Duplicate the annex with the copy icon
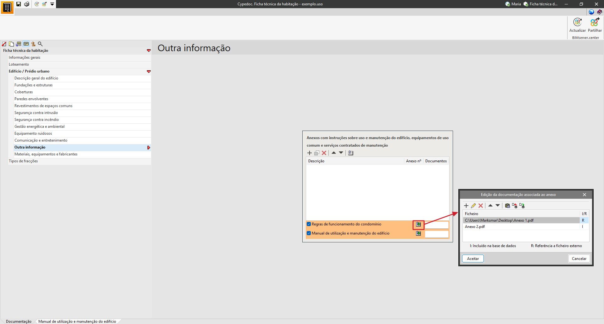604x324 pixels. [317, 153]
